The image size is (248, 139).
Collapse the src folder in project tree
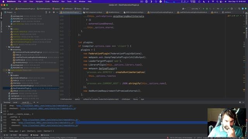7,73
